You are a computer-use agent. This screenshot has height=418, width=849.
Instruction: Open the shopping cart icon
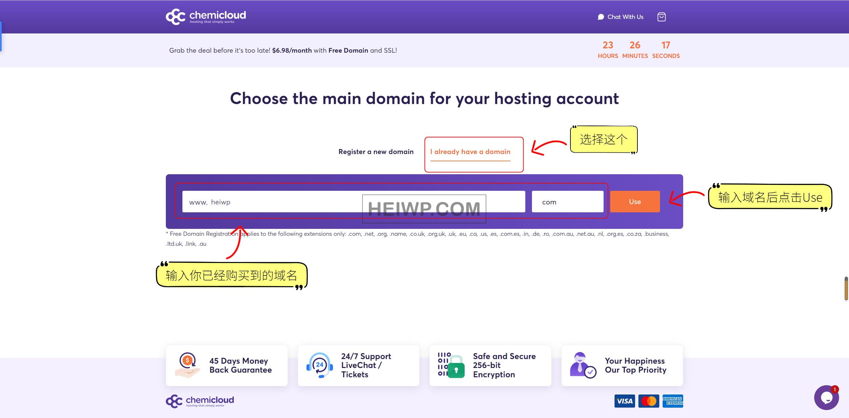[661, 17]
